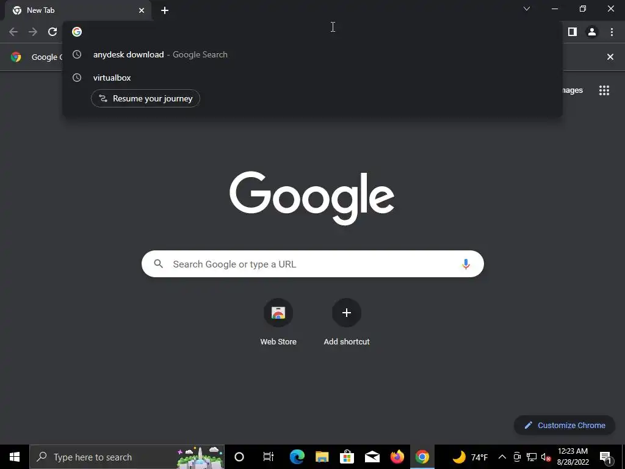625x469 pixels.
Task: Open the Chrome three-dot menu
Action: pos(612,32)
